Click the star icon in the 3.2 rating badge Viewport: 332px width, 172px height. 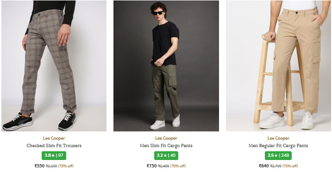pyautogui.click(x=165, y=155)
